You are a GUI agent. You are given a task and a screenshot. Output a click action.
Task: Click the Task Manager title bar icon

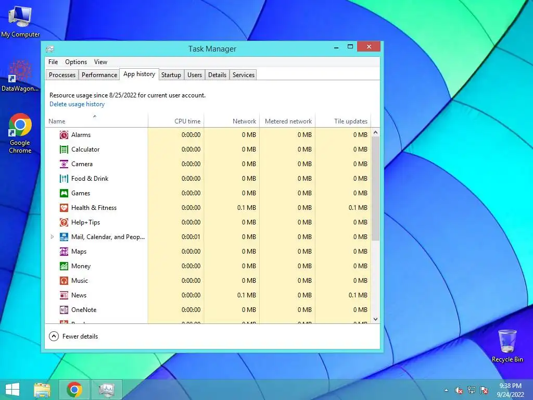tap(50, 49)
